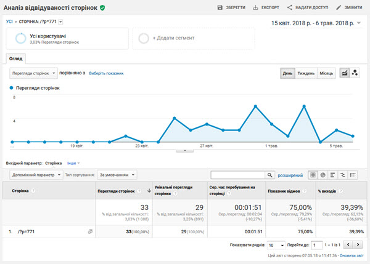The height and width of the screenshot is (264, 370).
Task: Switch to motion chart dots icon
Action: [355, 73]
